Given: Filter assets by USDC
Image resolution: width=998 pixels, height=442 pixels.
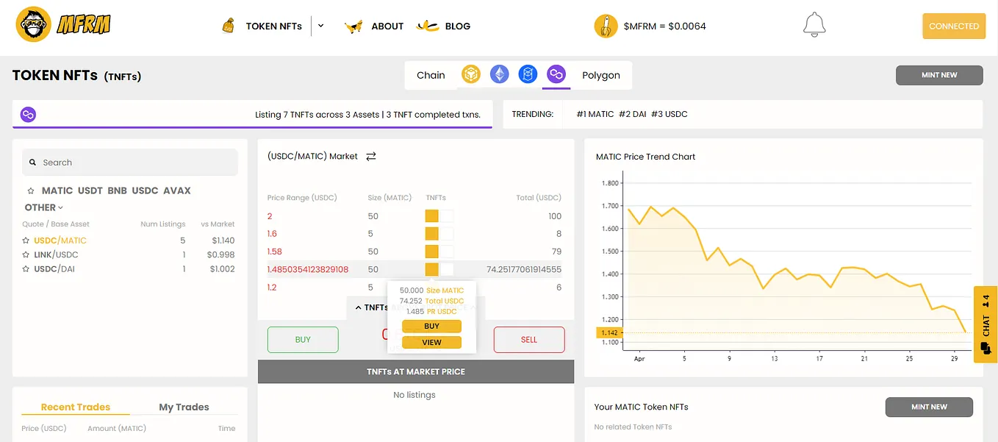Looking at the screenshot, I should (x=145, y=190).
